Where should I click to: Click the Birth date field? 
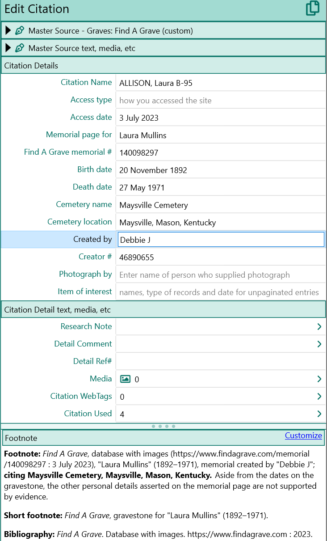tap(220, 170)
